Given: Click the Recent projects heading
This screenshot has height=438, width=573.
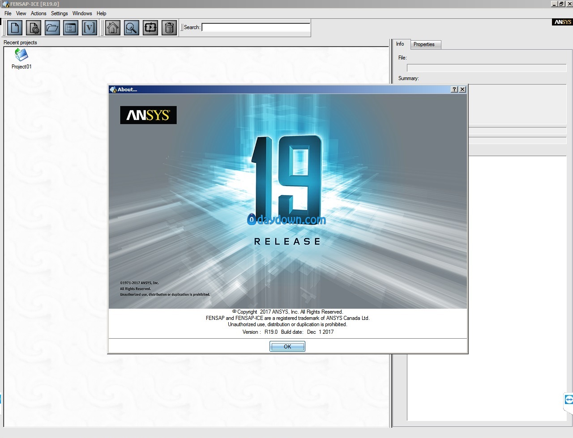Looking at the screenshot, I should pos(20,43).
